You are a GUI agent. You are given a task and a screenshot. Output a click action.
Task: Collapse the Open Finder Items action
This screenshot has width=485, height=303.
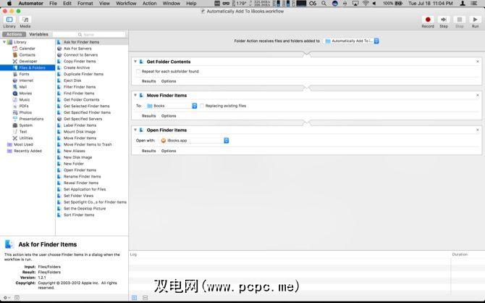[135, 130]
